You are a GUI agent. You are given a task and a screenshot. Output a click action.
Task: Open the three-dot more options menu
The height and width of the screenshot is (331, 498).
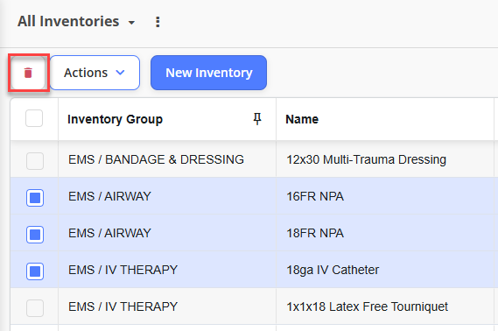pos(158,22)
